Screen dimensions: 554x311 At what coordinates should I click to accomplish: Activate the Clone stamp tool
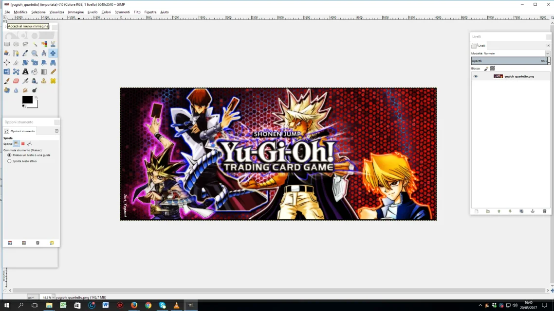click(44, 81)
